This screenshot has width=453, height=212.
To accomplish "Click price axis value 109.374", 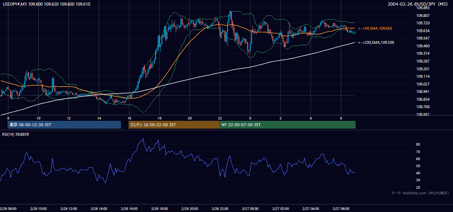I will point(423,54).
